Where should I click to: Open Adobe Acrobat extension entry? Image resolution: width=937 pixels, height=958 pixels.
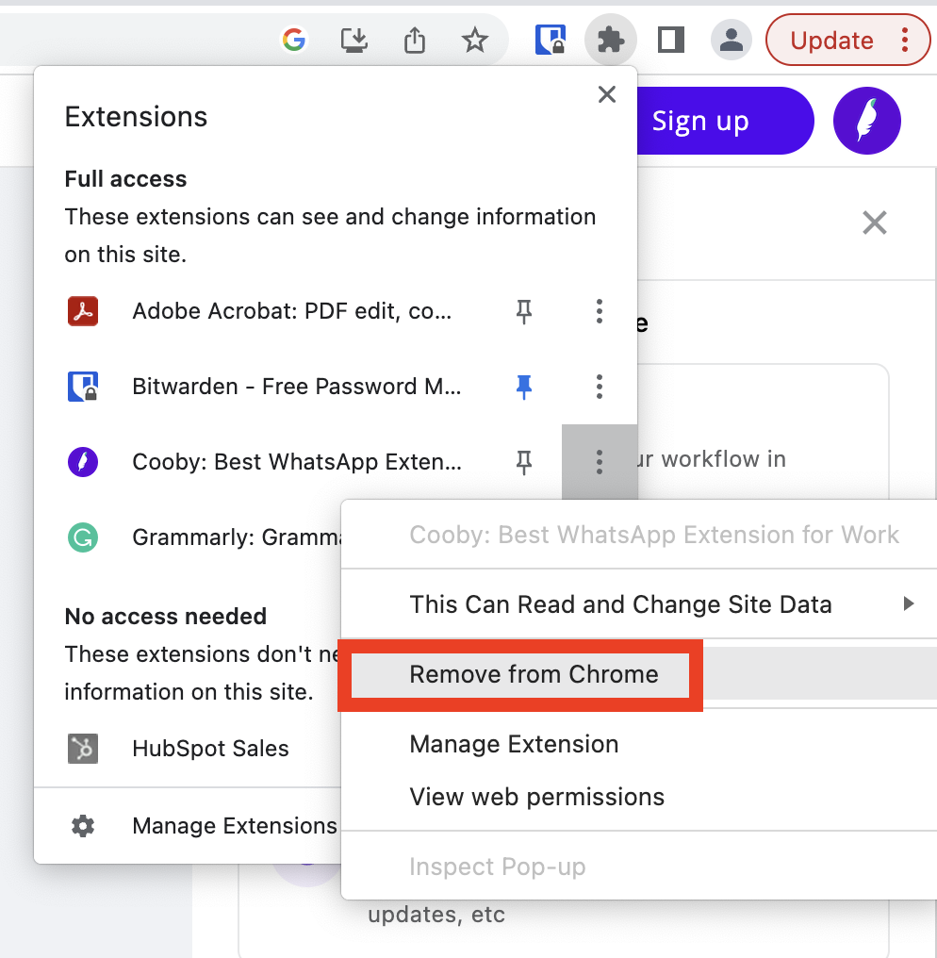point(292,311)
